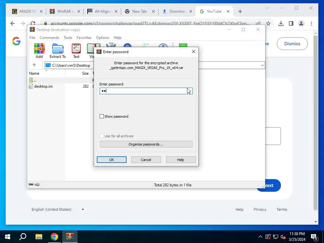Go up one folder with the up arrow

pos(34,65)
